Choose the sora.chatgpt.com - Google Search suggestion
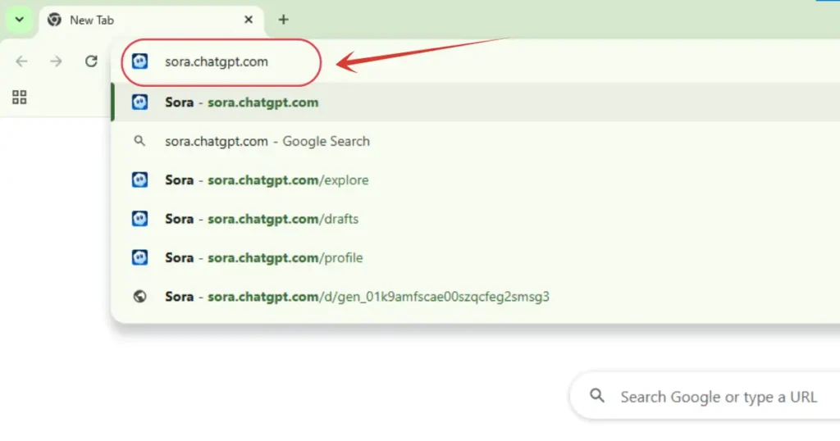The width and height of the screenshot is (840, 441). (x=267, y=141)
